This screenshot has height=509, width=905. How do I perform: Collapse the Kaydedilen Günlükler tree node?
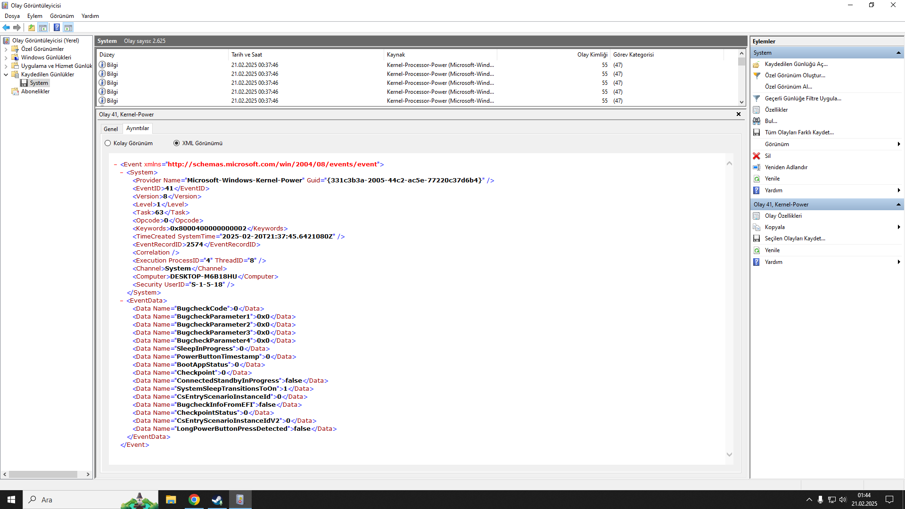coord(6,74)
